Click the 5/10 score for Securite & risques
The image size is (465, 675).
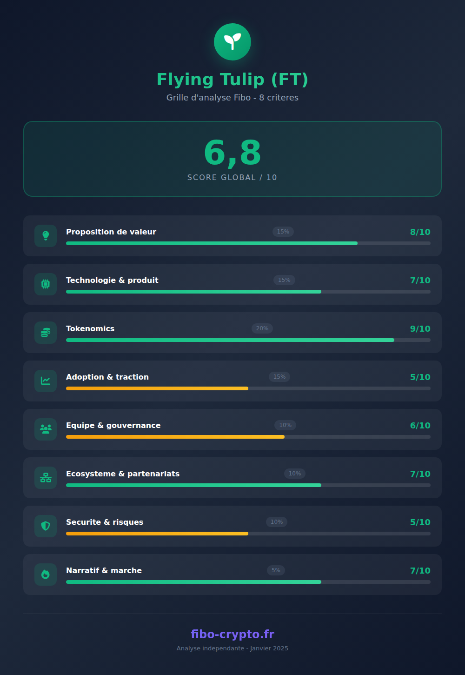[420, 522]
